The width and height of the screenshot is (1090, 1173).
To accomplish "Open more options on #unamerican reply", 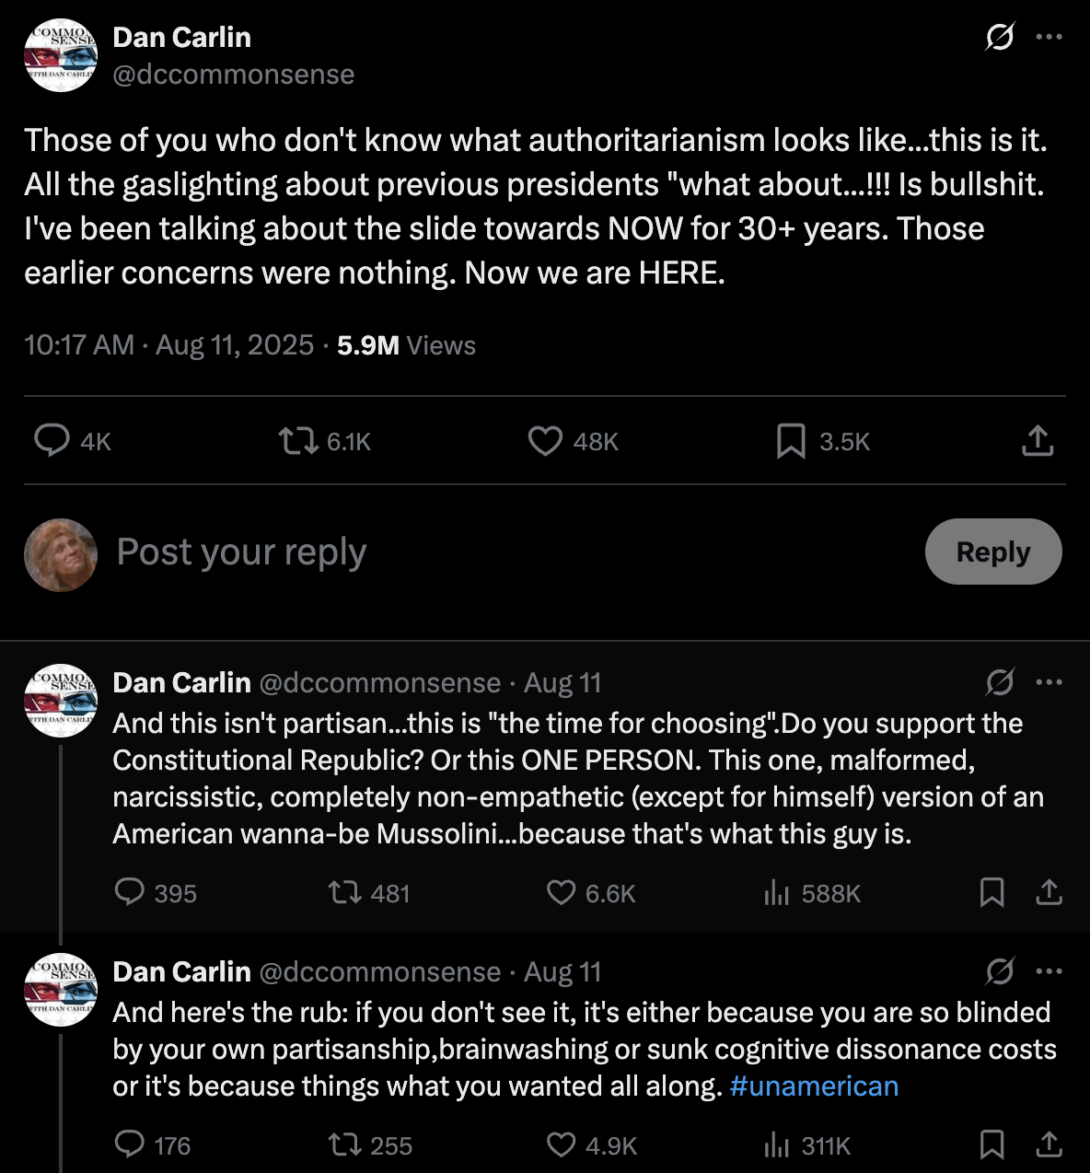I will click(x=1049, y=971).
